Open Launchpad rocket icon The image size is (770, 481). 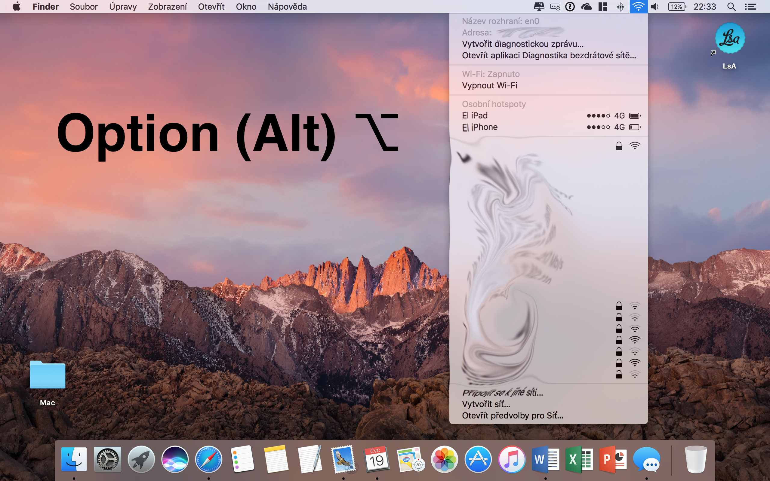click(x=141, y=459)
